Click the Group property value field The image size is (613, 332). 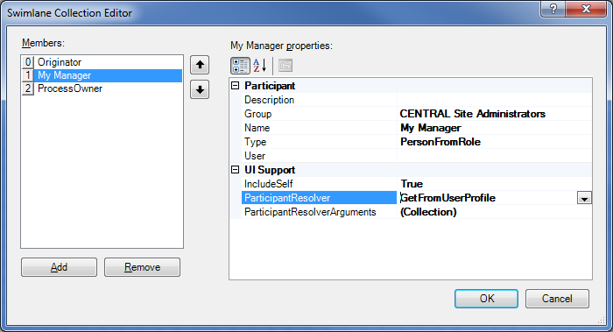pyautogui.click(x=495, y=114)
